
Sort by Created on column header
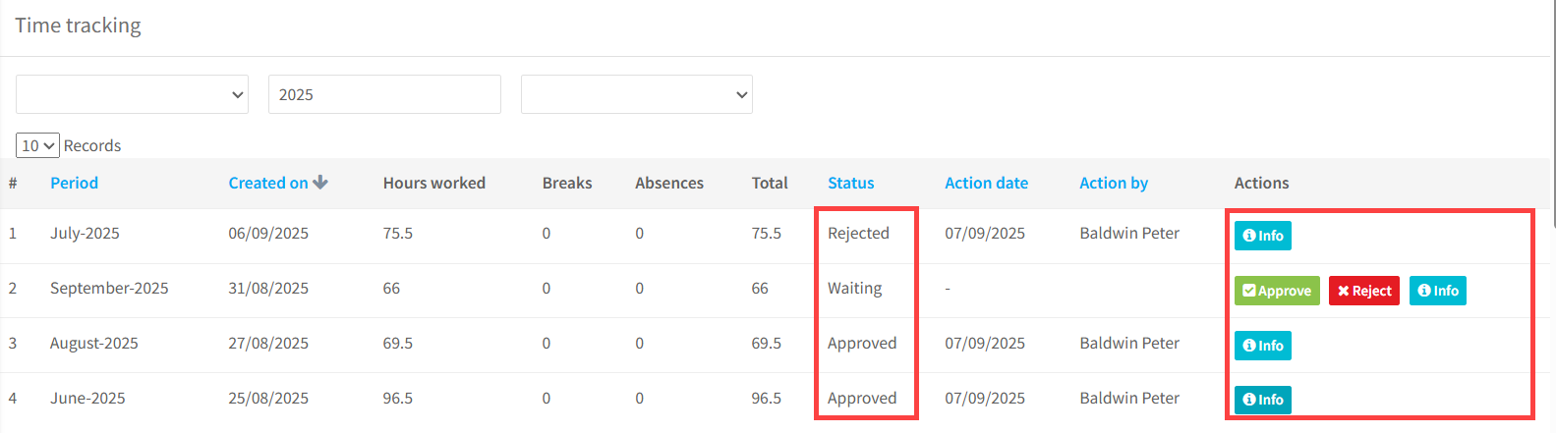pyautogui.click(x=267, y=183)
